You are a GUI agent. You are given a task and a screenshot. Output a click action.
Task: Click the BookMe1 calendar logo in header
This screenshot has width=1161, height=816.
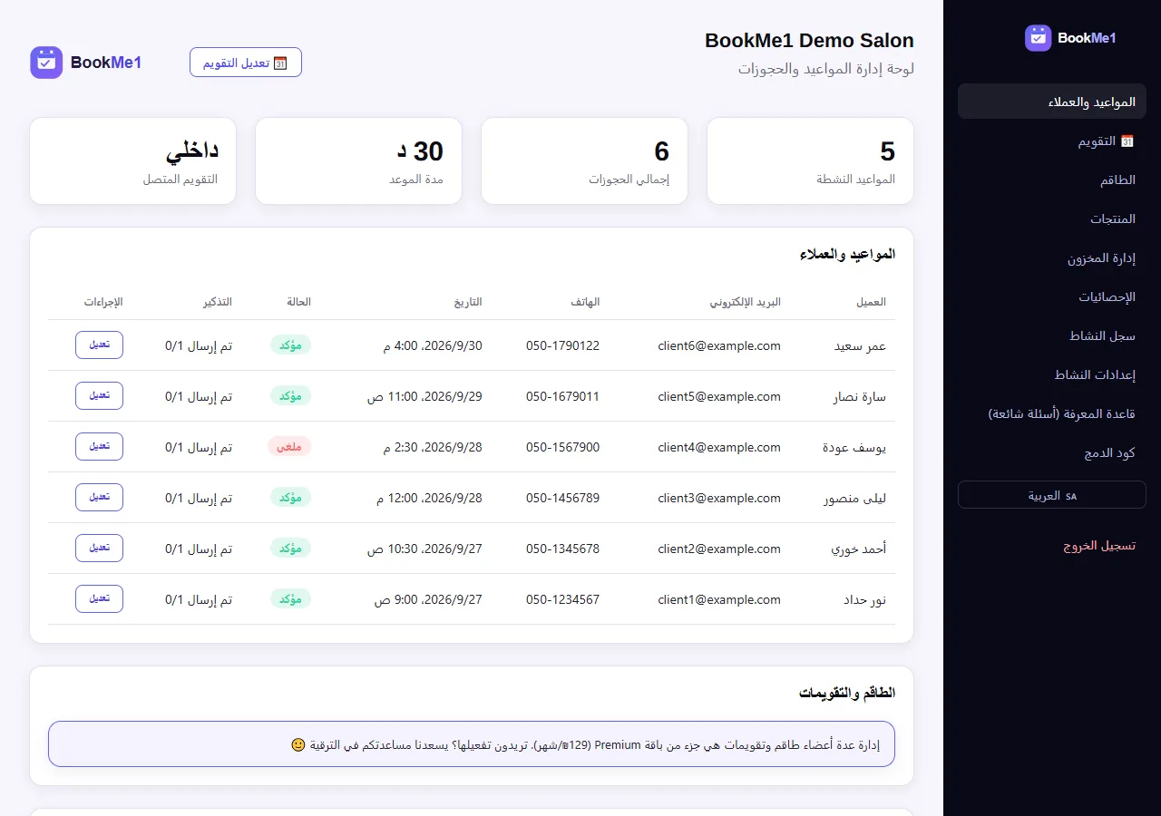pyautogui.click(x=46, y=63)
